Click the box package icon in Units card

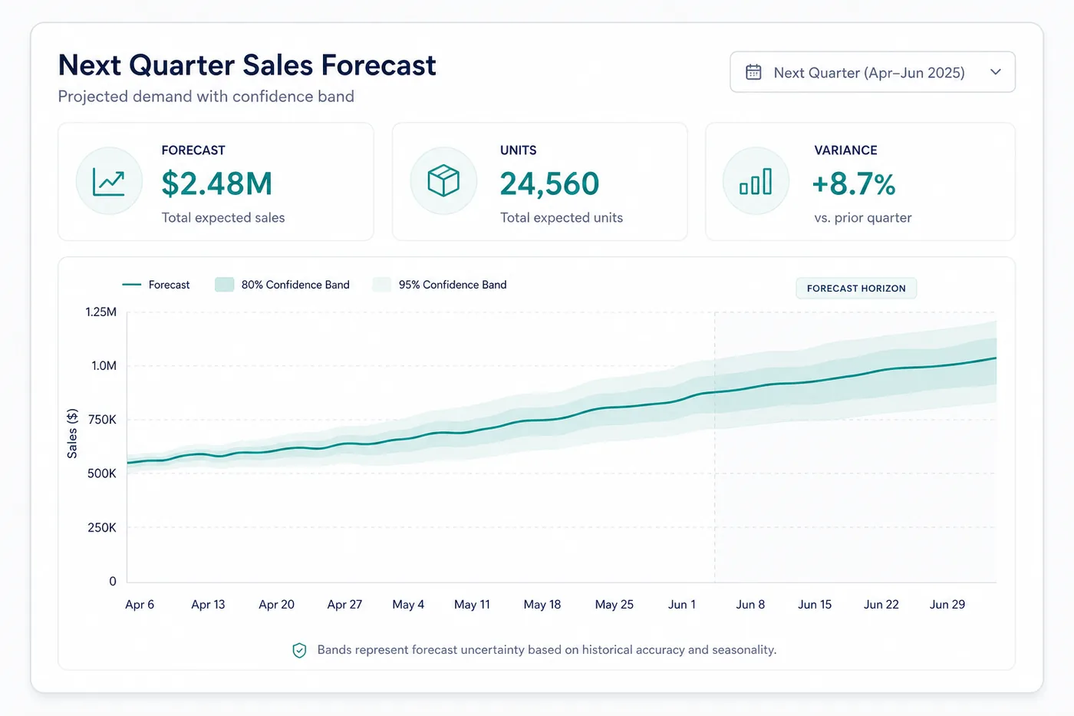pos(443,182)
